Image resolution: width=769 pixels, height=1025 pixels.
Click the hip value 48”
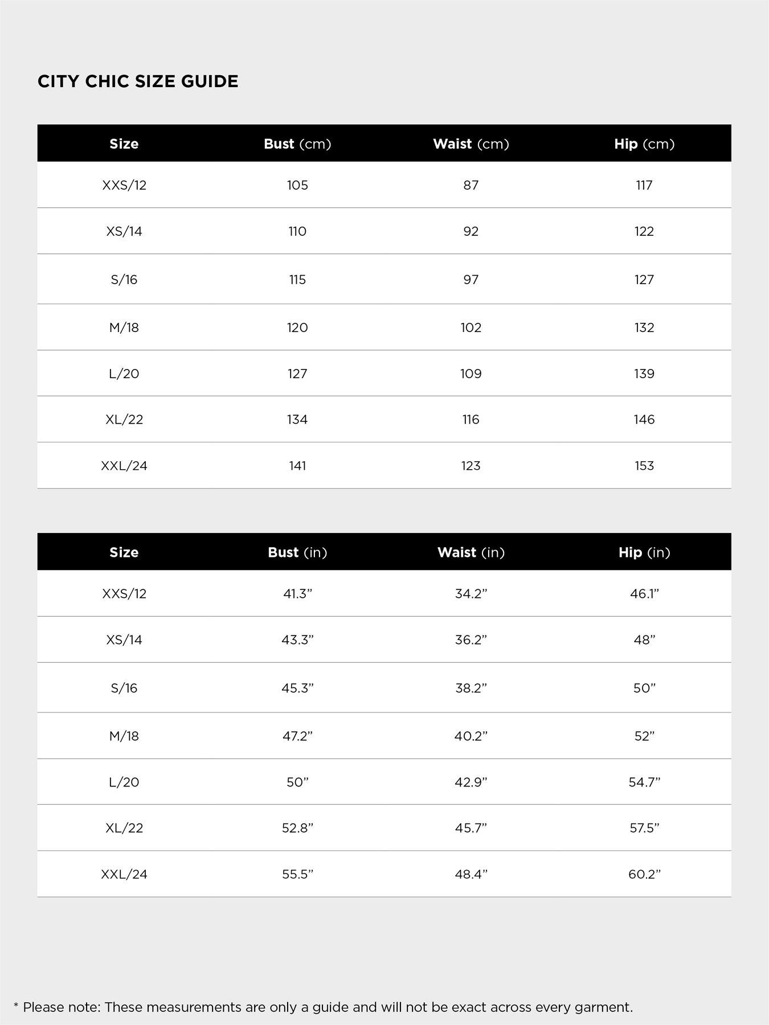point(644,640)
